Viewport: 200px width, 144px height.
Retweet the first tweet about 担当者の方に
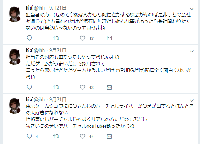56,38
